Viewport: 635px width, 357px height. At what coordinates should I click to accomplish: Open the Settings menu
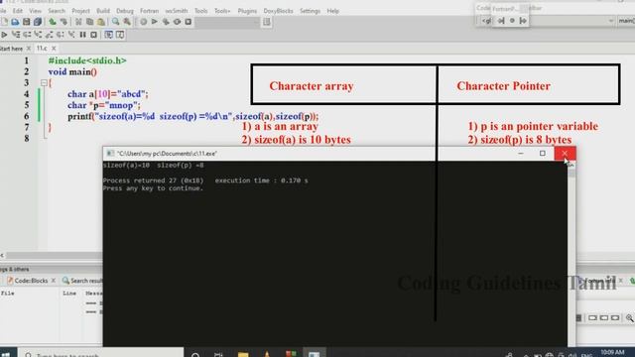pos(310,11)
